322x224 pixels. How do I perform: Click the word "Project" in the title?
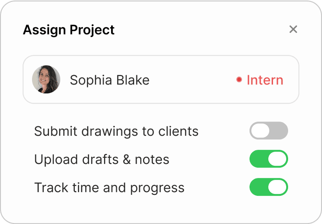[x=92, y=30]
